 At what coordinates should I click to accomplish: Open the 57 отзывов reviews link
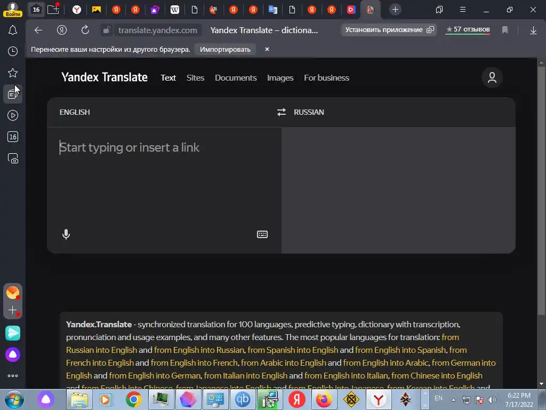pyautogui.click(x=468, y=30)
